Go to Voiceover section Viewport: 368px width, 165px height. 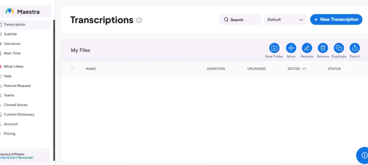tap(12, 44)
